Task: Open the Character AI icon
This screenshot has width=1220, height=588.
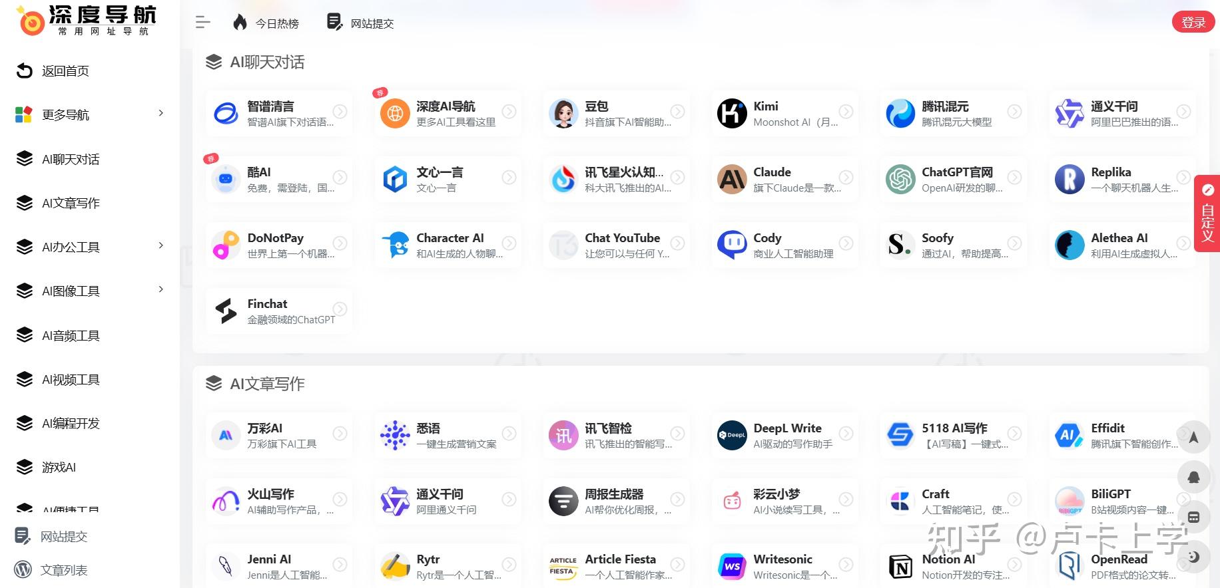Action: click(x=395, y=245)
